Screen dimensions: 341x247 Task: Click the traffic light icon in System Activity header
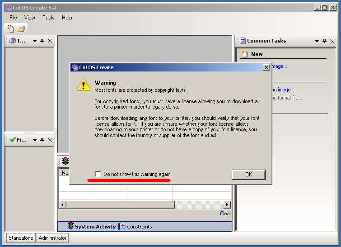65,161
